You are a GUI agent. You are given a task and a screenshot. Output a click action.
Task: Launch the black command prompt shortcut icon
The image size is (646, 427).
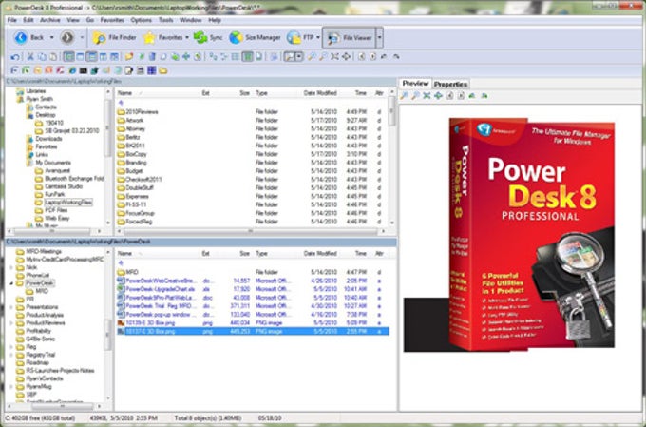tap(84, 70)
